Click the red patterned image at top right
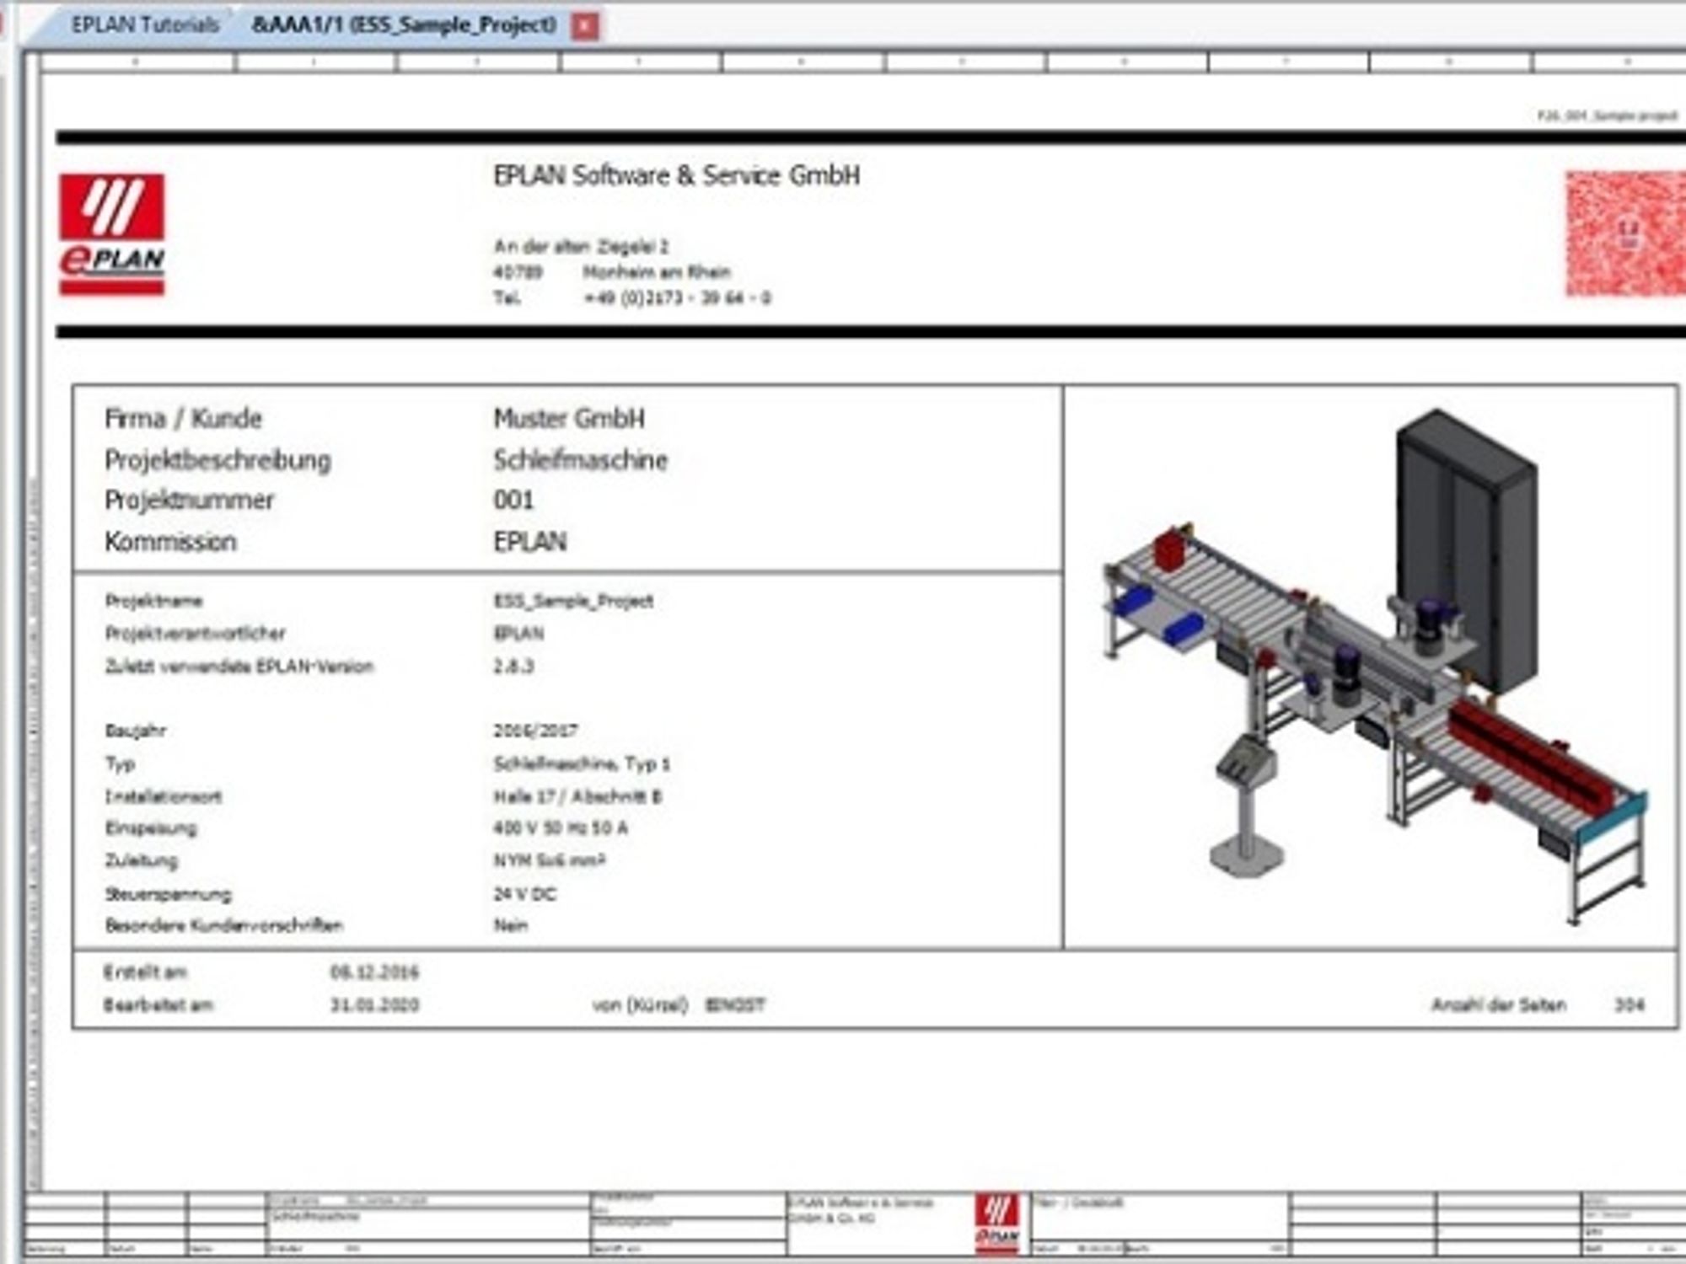1686x1264 pixels. pyautogui.click(x=1625, y=233)
